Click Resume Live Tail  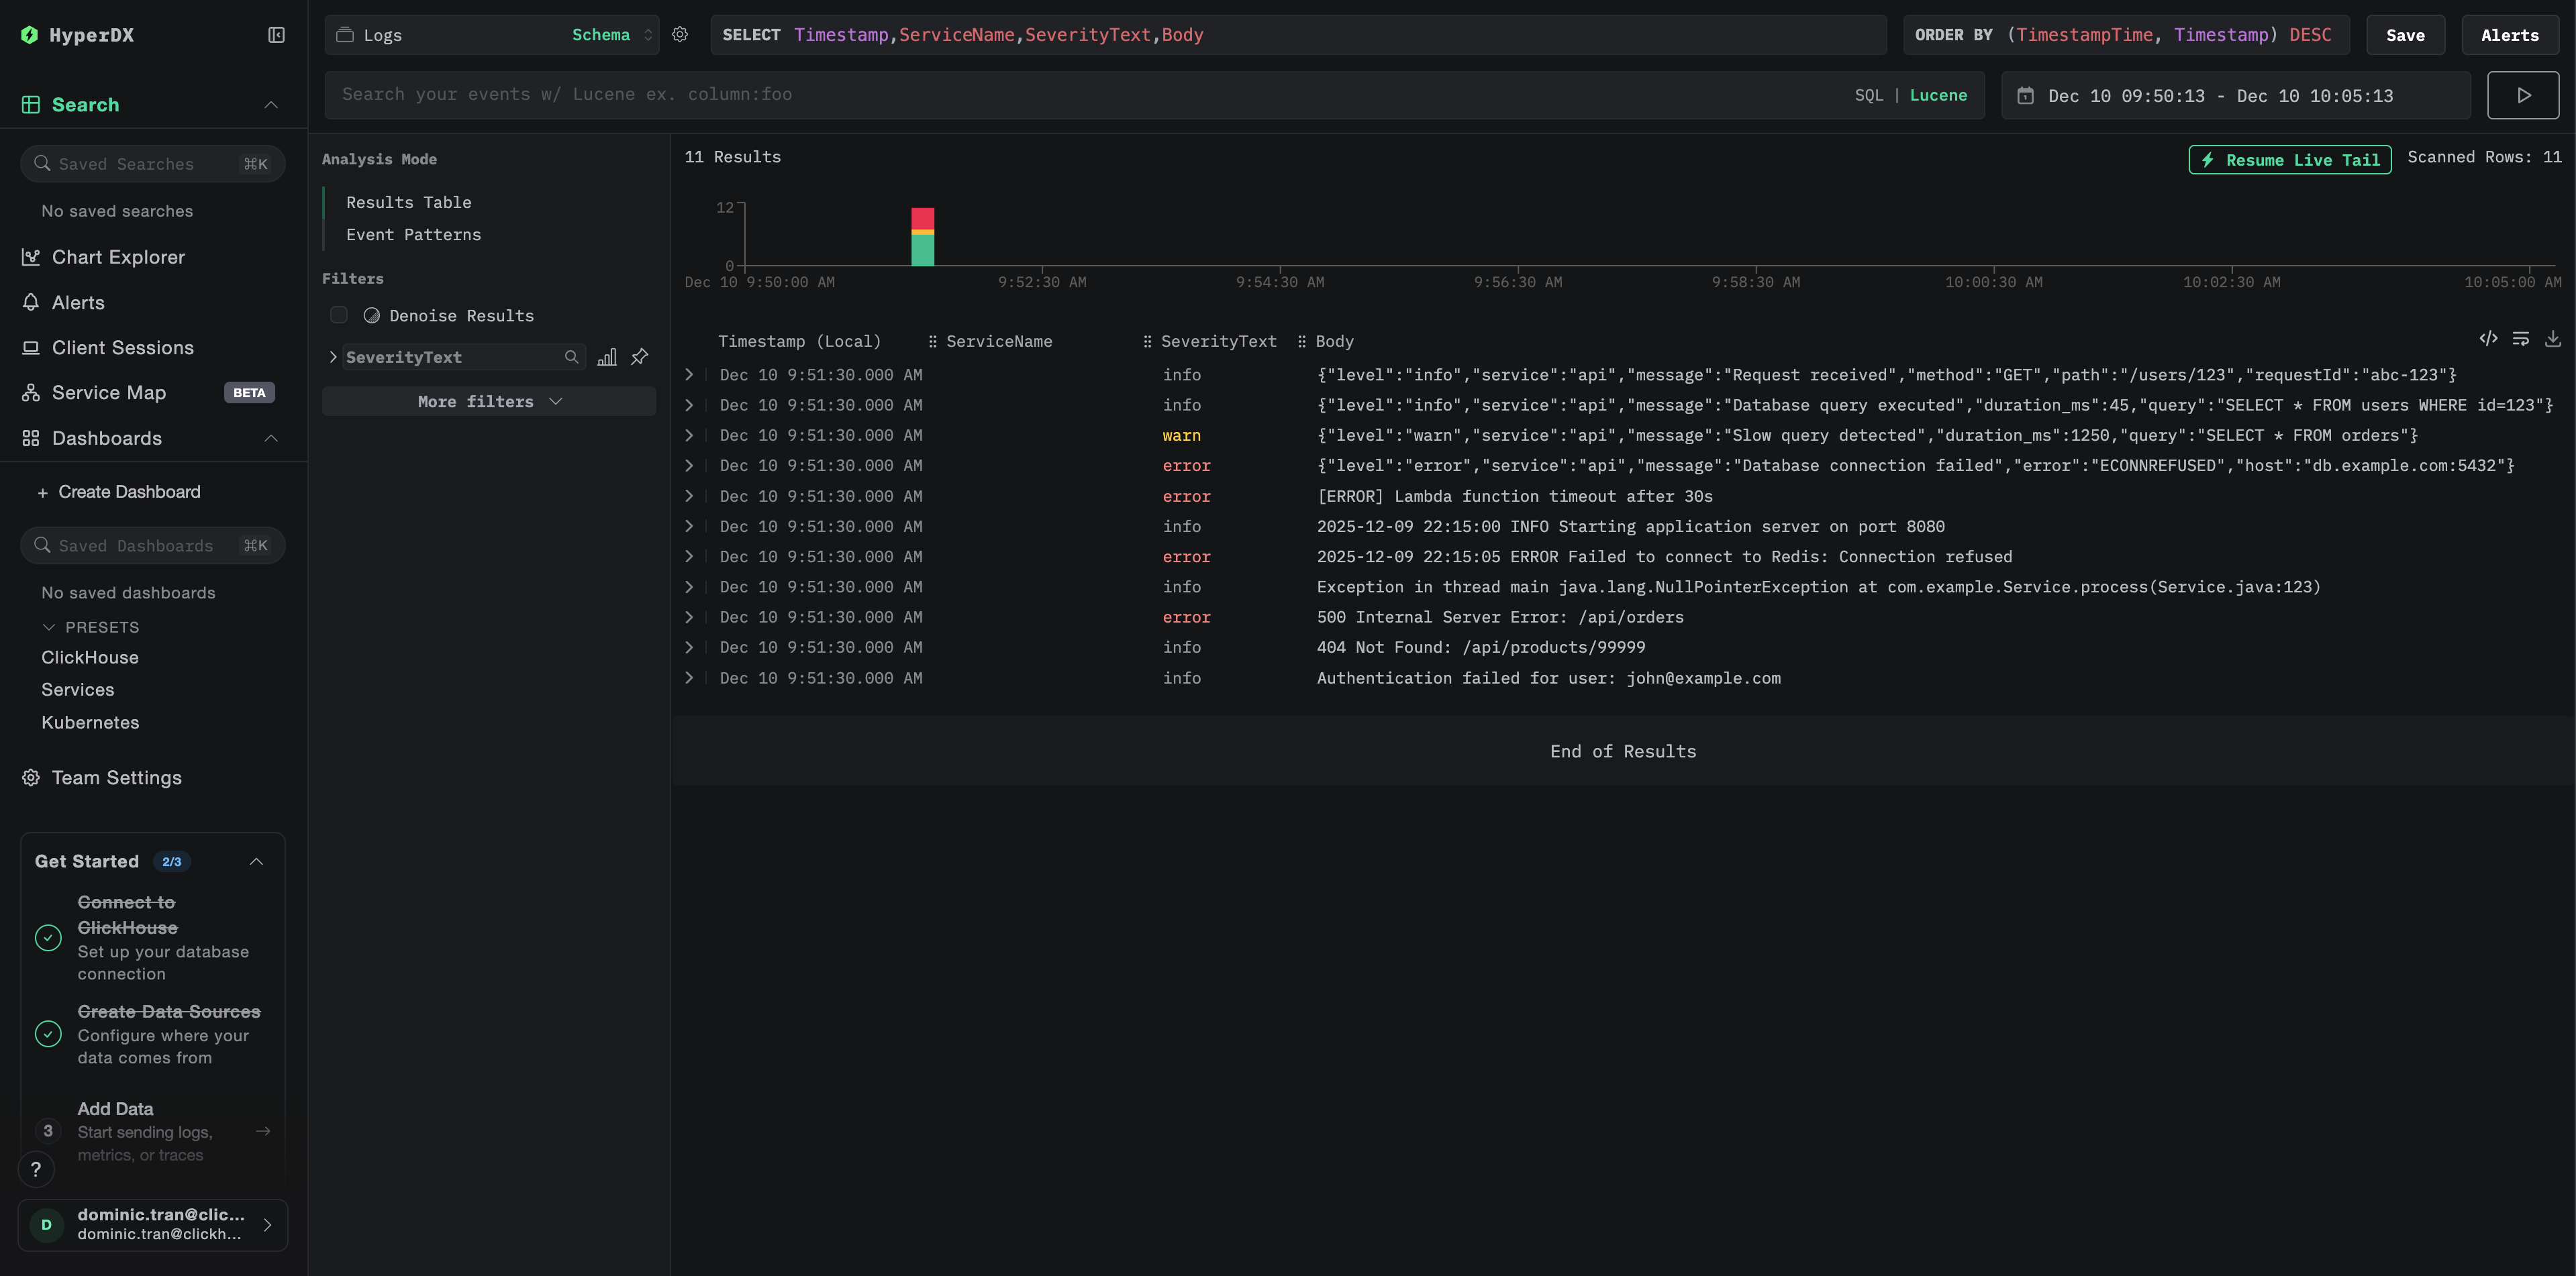[2289, 159]
